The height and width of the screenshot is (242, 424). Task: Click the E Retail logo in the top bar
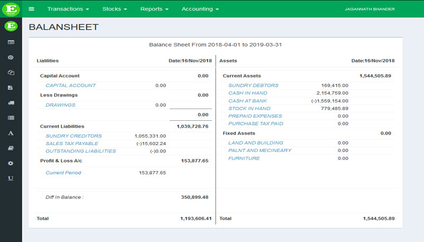point(11,9)
